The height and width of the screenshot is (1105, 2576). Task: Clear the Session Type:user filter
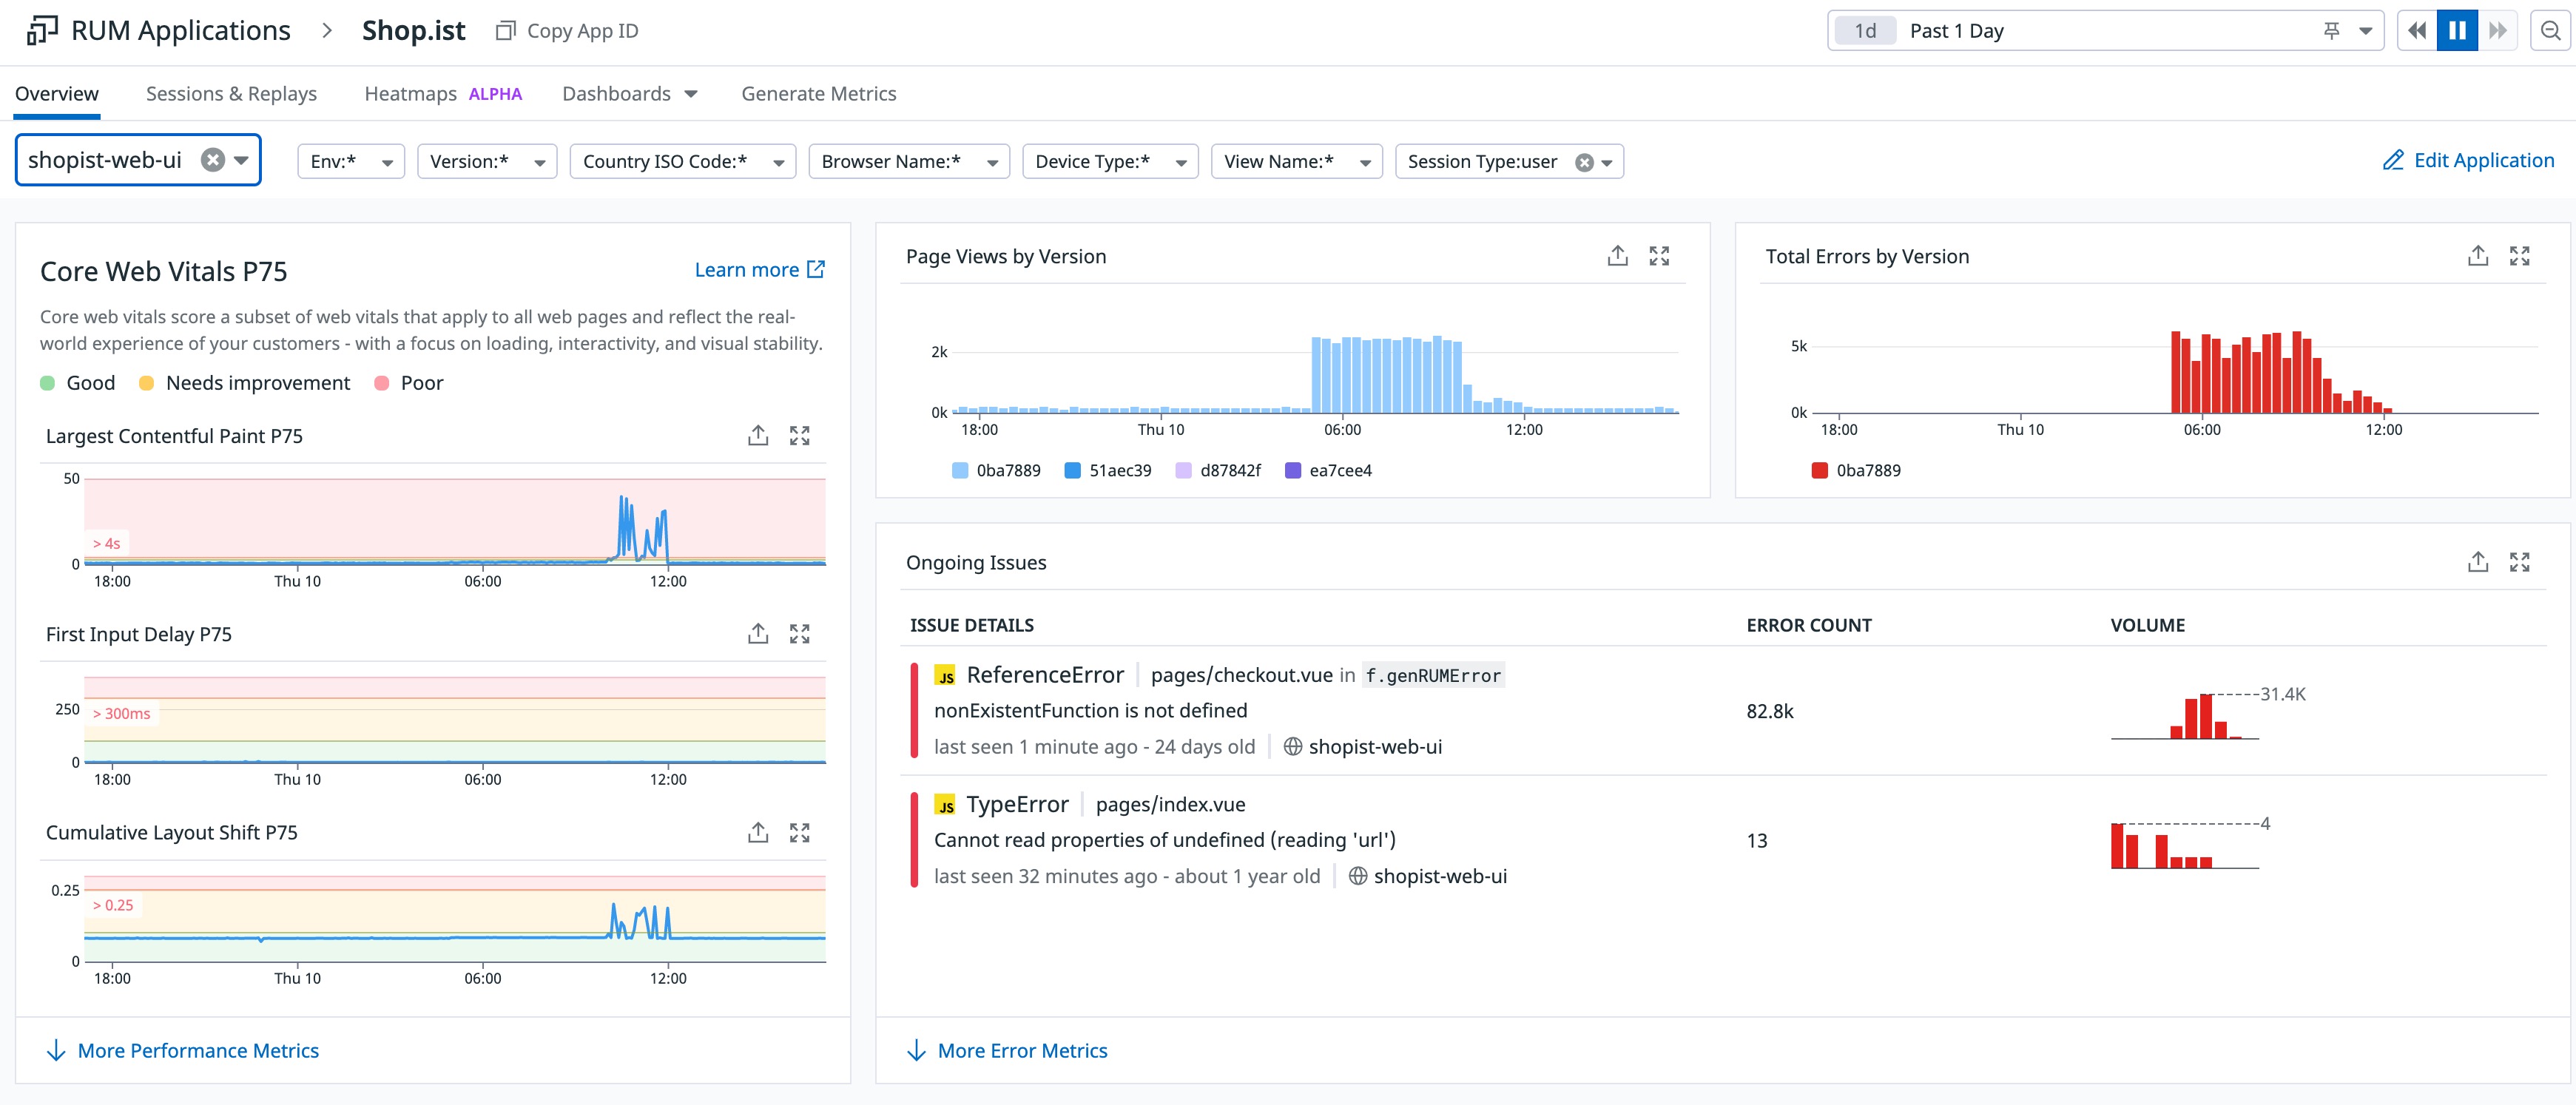[x=1583, y=161]
